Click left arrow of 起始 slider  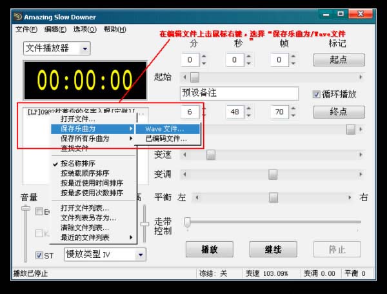184,77
